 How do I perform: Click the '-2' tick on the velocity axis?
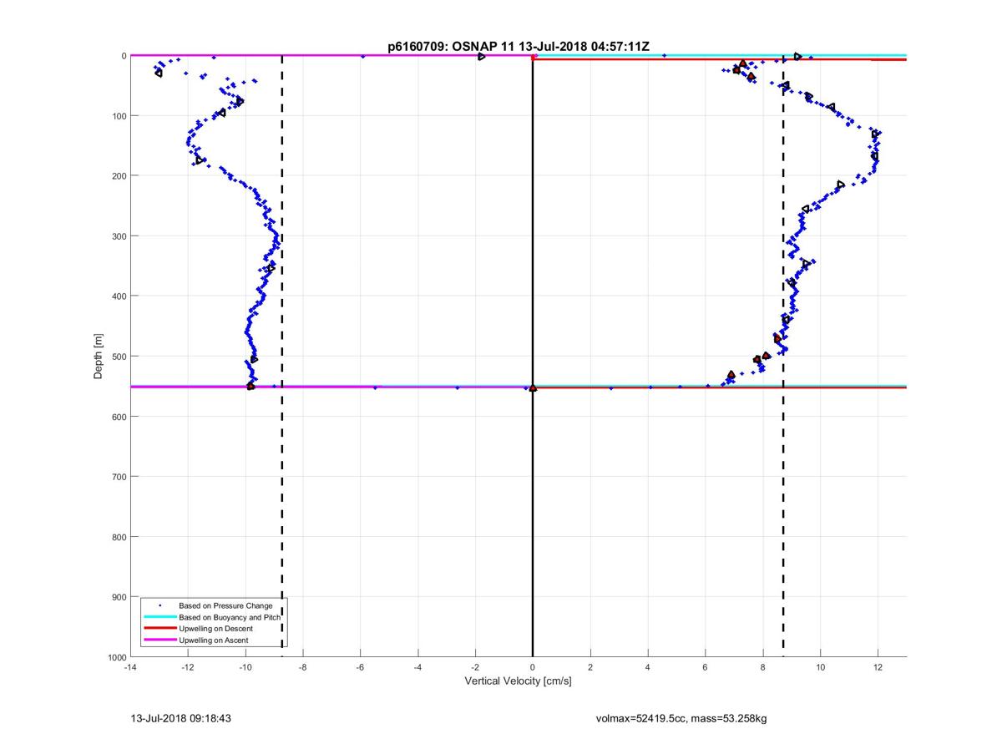(x=475, y=667)
